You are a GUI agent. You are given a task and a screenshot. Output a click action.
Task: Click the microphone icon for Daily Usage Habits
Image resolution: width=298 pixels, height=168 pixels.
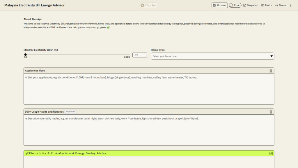(271, 112)
